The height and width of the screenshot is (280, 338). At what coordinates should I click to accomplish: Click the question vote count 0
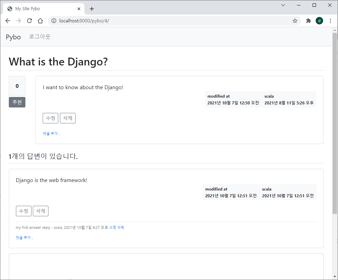[x=17, y=86]
